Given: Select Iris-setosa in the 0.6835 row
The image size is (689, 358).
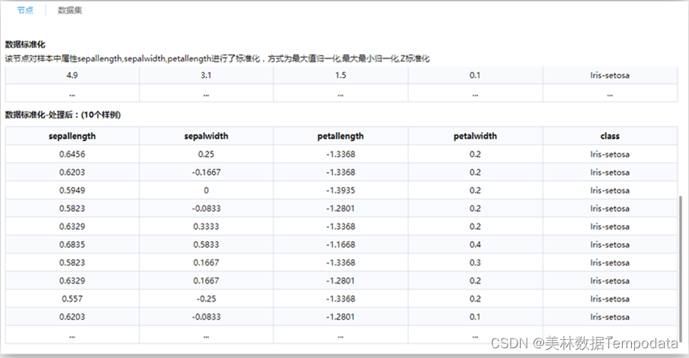Looking at the screenshot, I should (610, 245).
